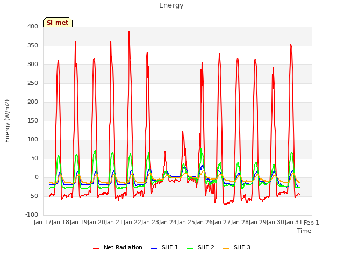Click the blue SHF 1 legend swatch

tap(154, 248)
